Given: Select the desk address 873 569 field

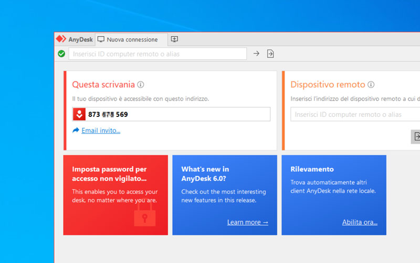Looking at the screenshot, I should click(x=171, y=114).
